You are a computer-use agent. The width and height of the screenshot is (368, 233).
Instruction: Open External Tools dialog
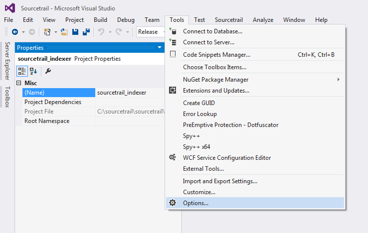[255, 169]
